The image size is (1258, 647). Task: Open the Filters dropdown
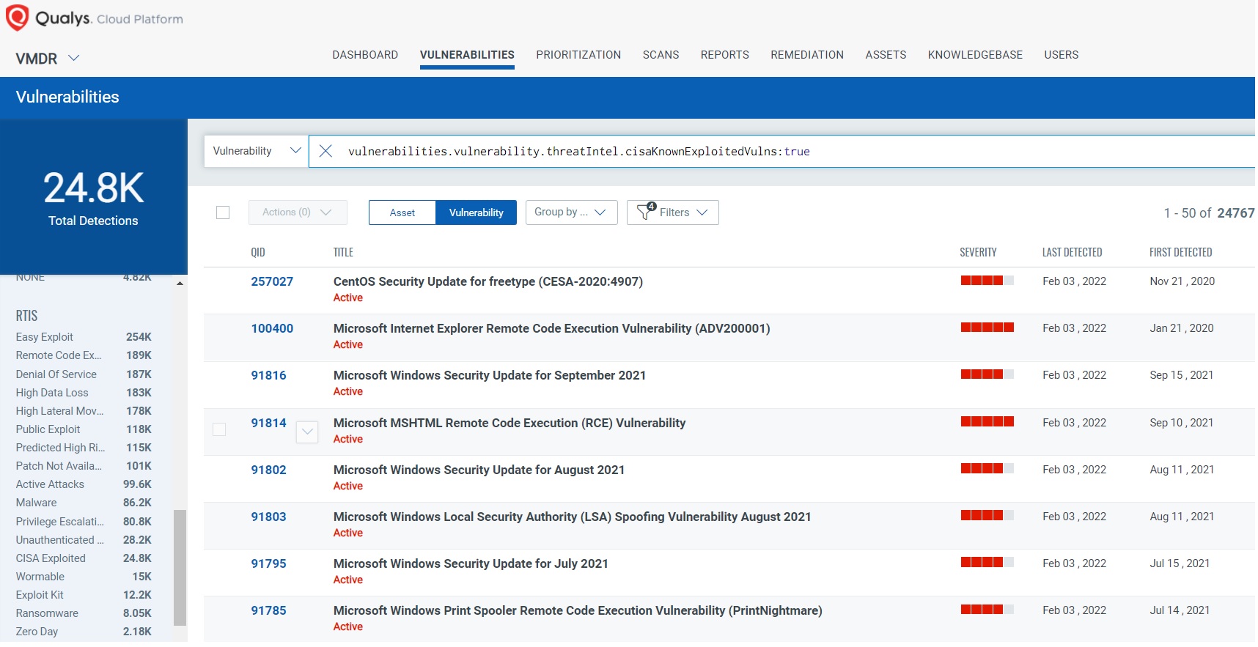pyautogui.click(x=673, y=212)
